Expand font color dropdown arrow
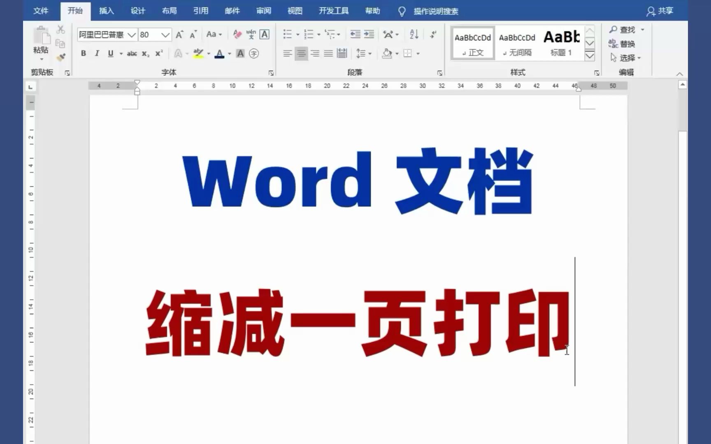Viewport: 711px width, 444px height. point(230,53)
